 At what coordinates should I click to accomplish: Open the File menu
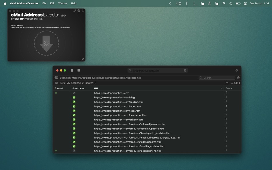click(x=44, y=3)
